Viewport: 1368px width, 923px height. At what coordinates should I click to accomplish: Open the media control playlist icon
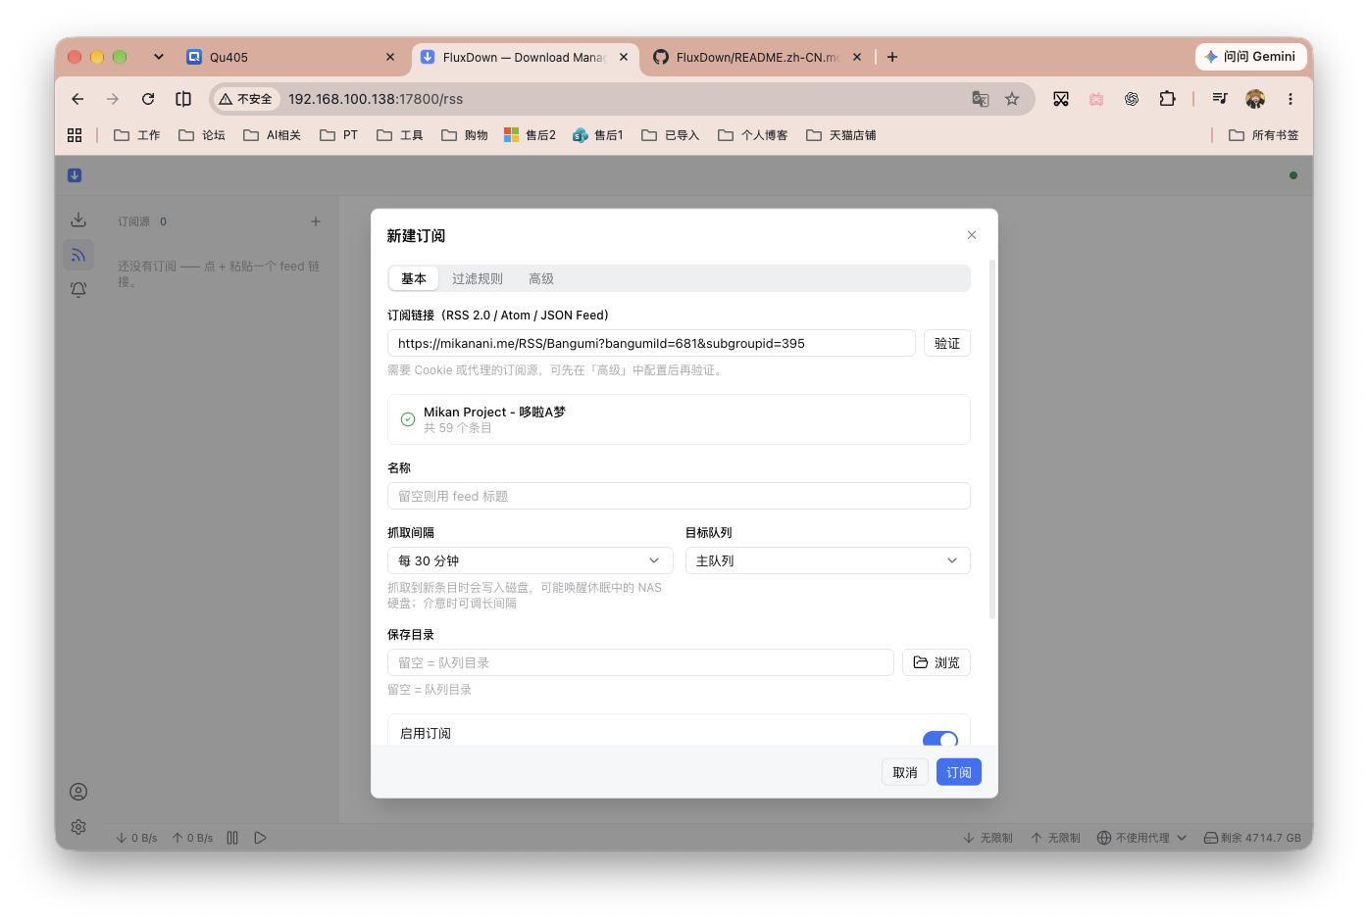tap(1220, 99)
